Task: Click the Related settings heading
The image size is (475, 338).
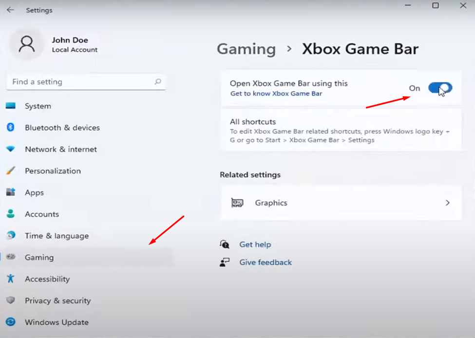Action: pyautogui.click(x=250, y=175)
